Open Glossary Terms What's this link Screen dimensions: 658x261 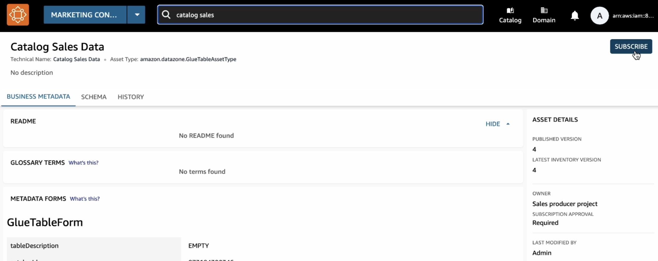(x=83, y=163)
